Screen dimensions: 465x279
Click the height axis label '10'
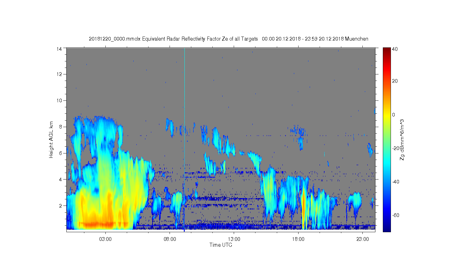tap(60, 100)
